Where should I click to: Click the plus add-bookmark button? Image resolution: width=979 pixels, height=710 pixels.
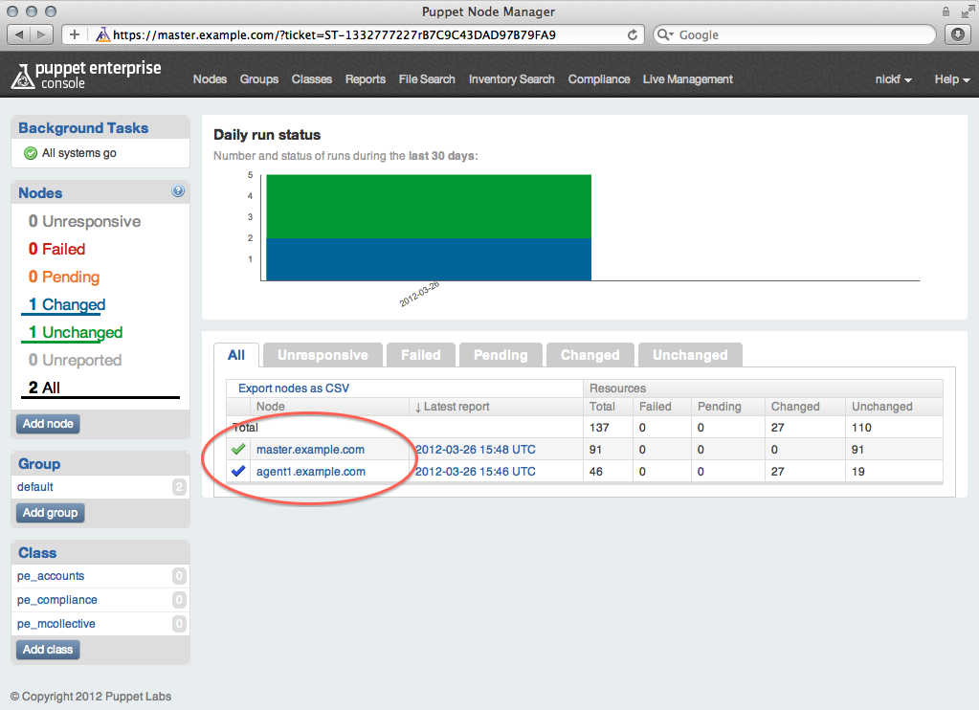click(x=75, y=35)
